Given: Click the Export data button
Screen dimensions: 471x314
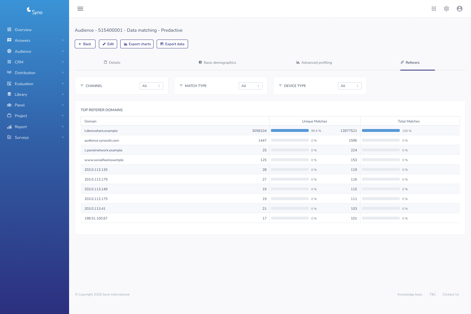Looking at the screenshot, I should pyautogui.click(x=172, y=44).
